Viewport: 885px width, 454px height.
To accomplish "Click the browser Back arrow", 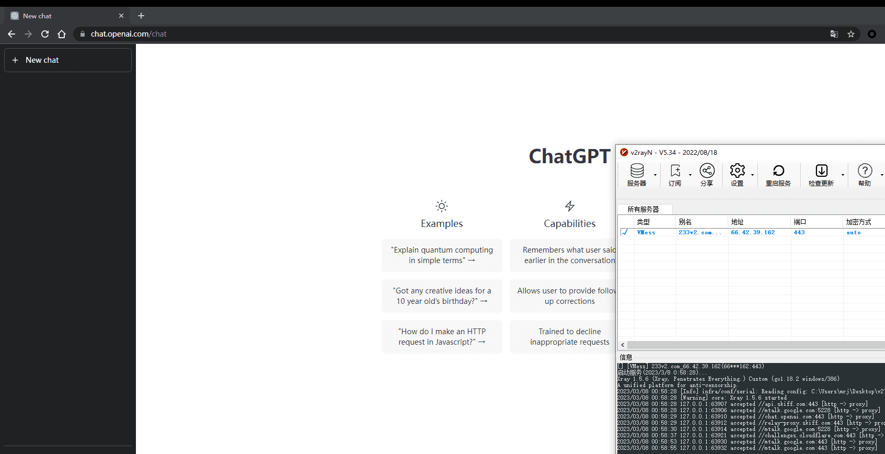I will [x=12, y=34].
